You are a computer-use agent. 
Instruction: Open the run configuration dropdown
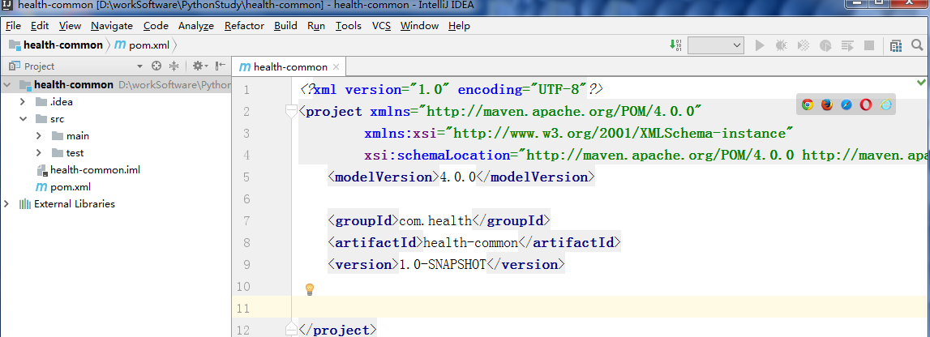(x=716, y=45)
